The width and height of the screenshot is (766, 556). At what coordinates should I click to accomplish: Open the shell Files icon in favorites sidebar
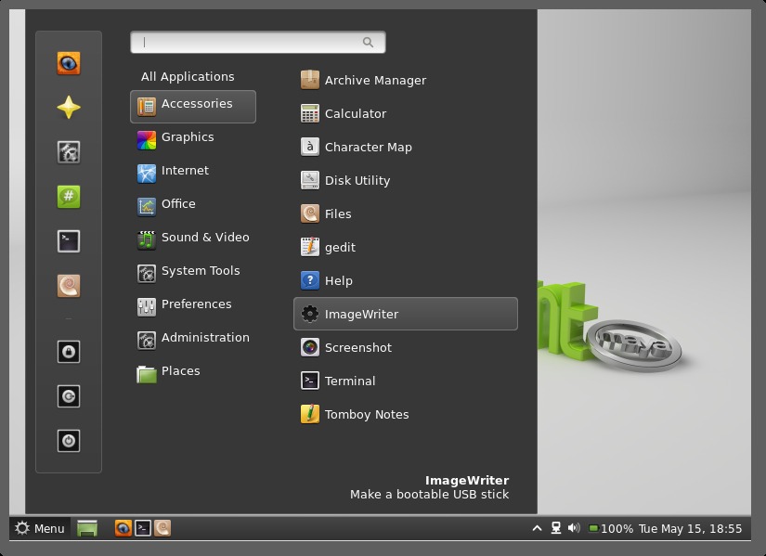click(69, 286)
